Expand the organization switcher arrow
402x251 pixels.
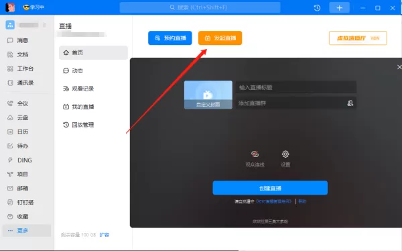click(44, 25)
